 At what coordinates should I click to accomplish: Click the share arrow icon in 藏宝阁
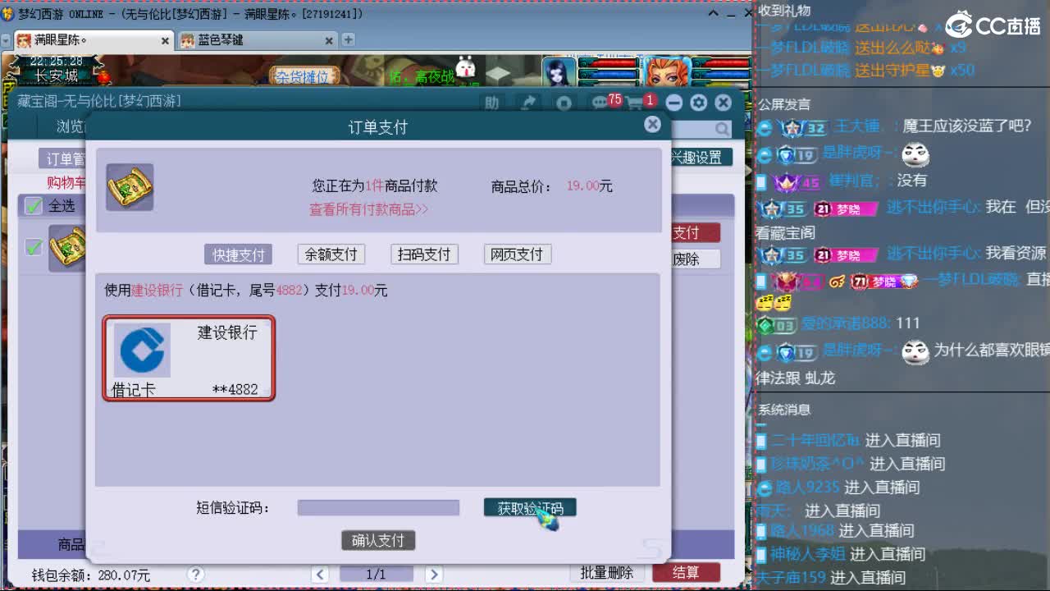(529, 102)
